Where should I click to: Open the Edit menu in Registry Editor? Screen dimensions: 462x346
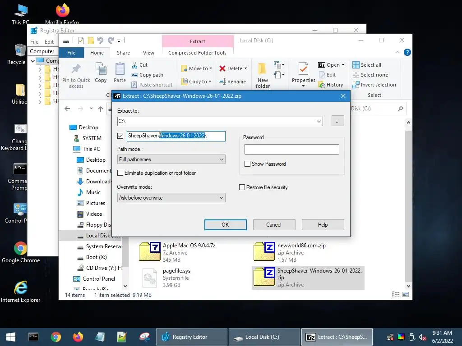point(49,42)
